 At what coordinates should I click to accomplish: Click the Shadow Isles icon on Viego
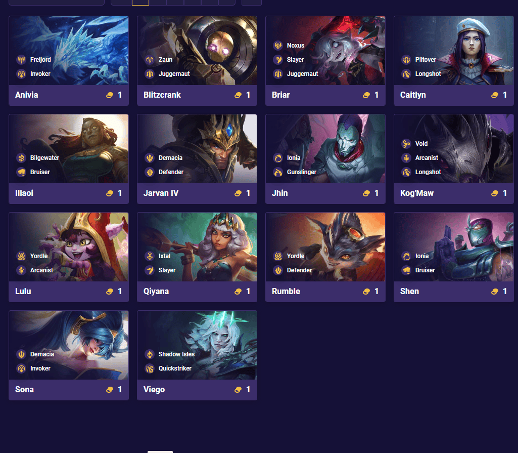click(x=150, y=354)
